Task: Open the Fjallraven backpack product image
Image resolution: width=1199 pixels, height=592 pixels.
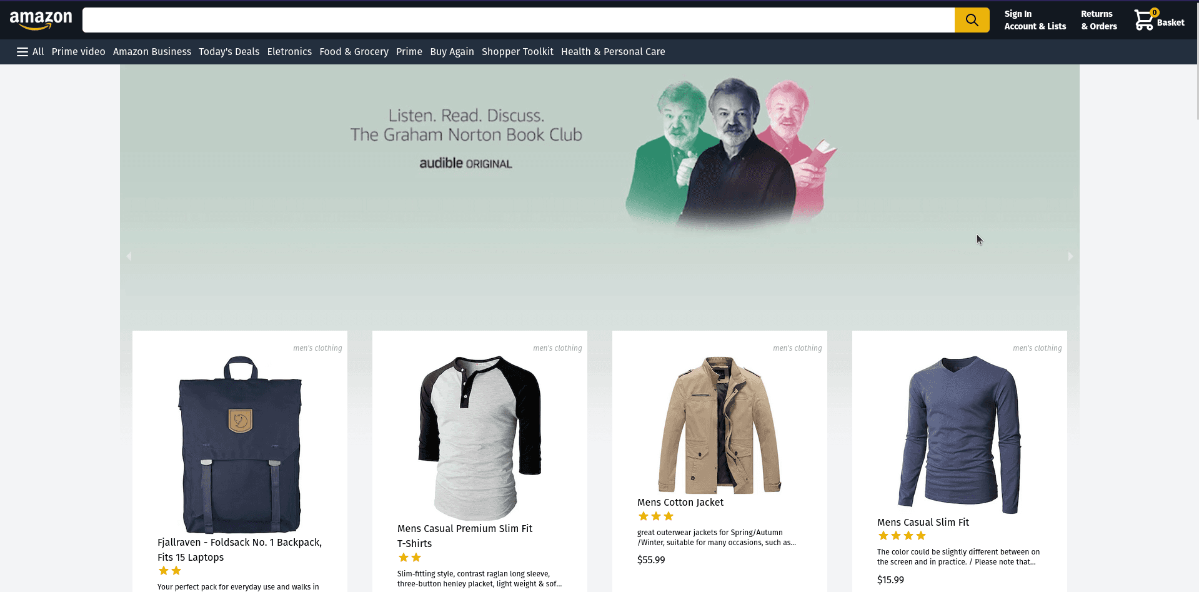Action: 240,444
